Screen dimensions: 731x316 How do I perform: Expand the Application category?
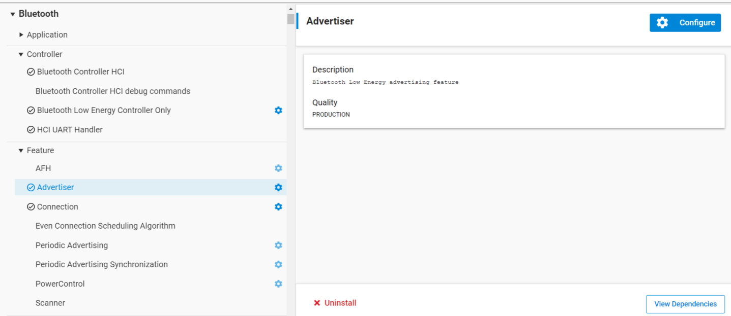pos(21,35)
